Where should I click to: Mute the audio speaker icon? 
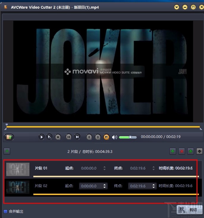click(x=114, y=137)
